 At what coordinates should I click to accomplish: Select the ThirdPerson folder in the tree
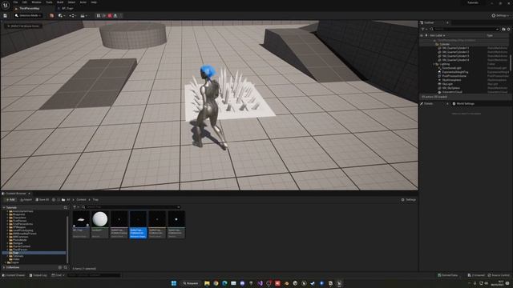(20, 250)
